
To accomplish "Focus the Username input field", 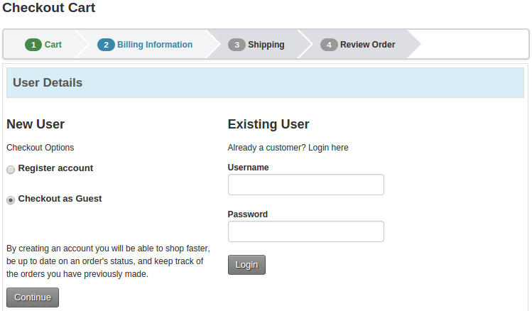I will (x=305, y=185).
